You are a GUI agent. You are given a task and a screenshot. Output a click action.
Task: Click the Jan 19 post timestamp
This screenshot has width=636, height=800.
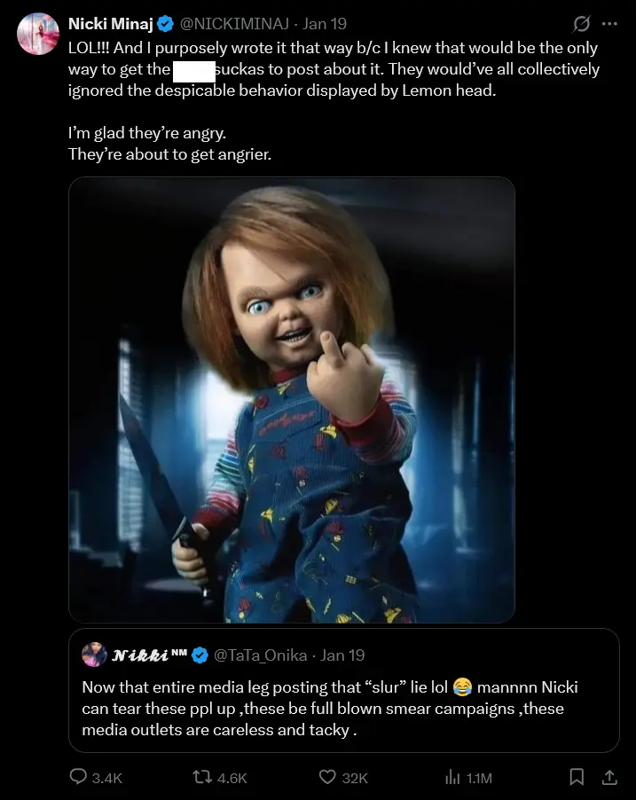(326, 24)
